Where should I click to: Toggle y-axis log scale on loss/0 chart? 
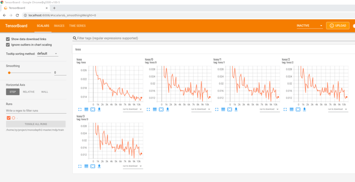coord(155,109)
